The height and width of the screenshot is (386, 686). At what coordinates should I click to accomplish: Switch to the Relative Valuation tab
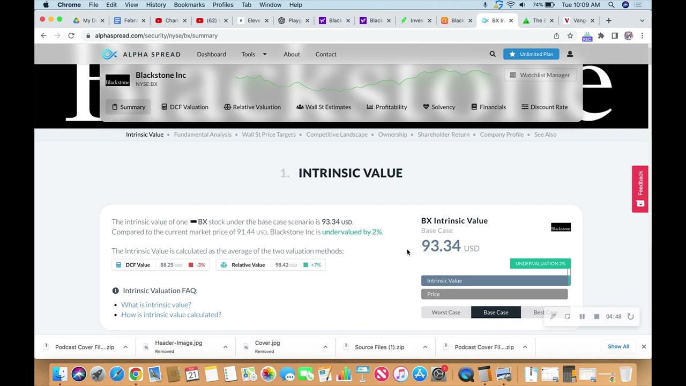tap(252, 107)
